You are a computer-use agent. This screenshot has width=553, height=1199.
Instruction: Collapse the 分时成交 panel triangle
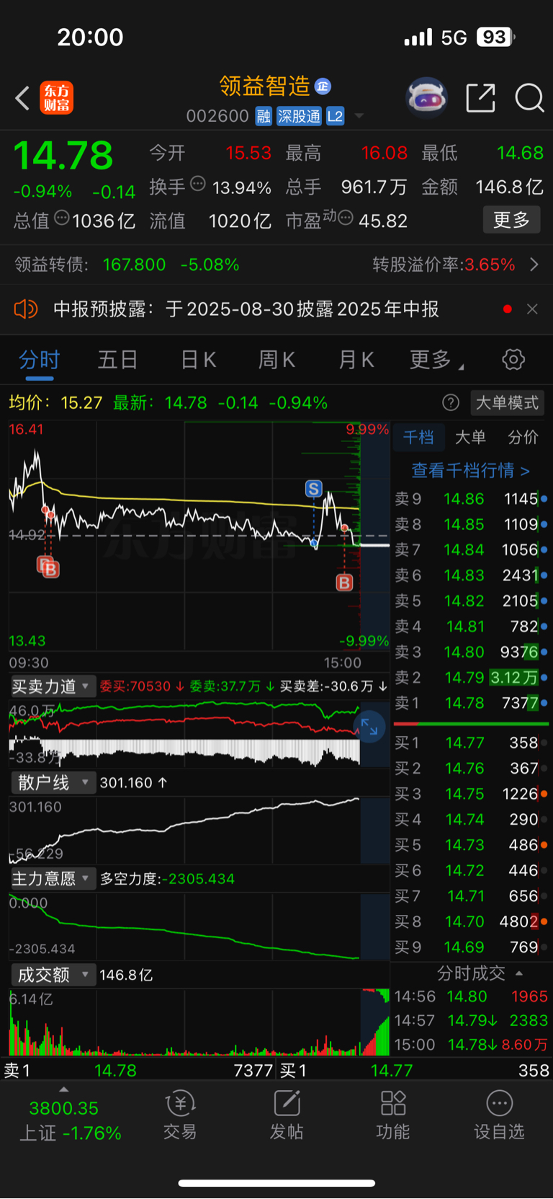pyautogui.click(x=519, y=973)
